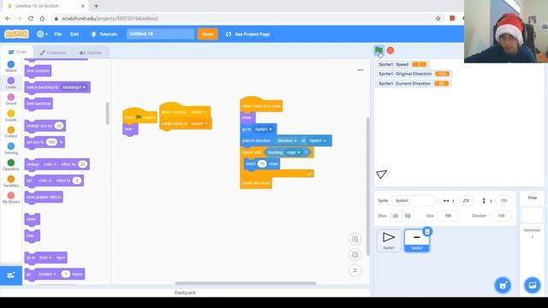Open Sprite1 dropdown in go to block
This screenshot has height=308, width=548.
coord(264,129)
